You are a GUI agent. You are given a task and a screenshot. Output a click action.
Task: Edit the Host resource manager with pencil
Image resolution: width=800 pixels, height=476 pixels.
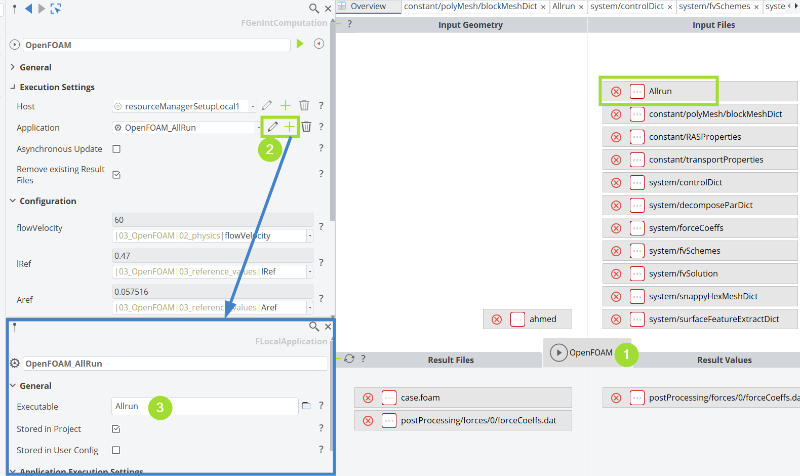(267, 105)
